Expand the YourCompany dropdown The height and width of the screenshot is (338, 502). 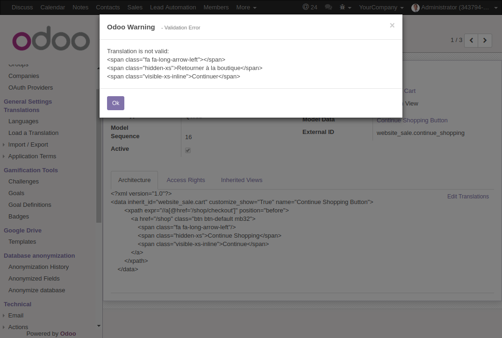click(381, 7)
